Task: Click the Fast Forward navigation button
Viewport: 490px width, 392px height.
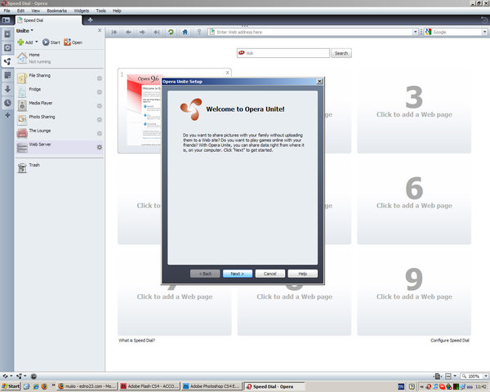Action: [x=156, y=32]
